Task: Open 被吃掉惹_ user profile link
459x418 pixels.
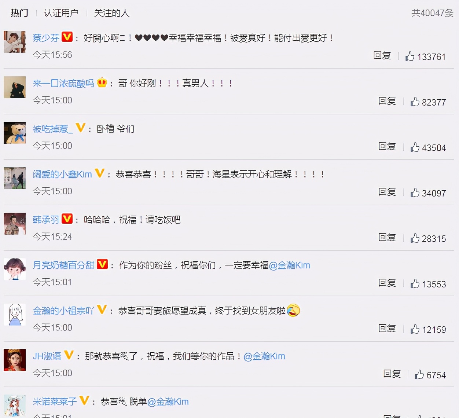Action: pos(53,129)
